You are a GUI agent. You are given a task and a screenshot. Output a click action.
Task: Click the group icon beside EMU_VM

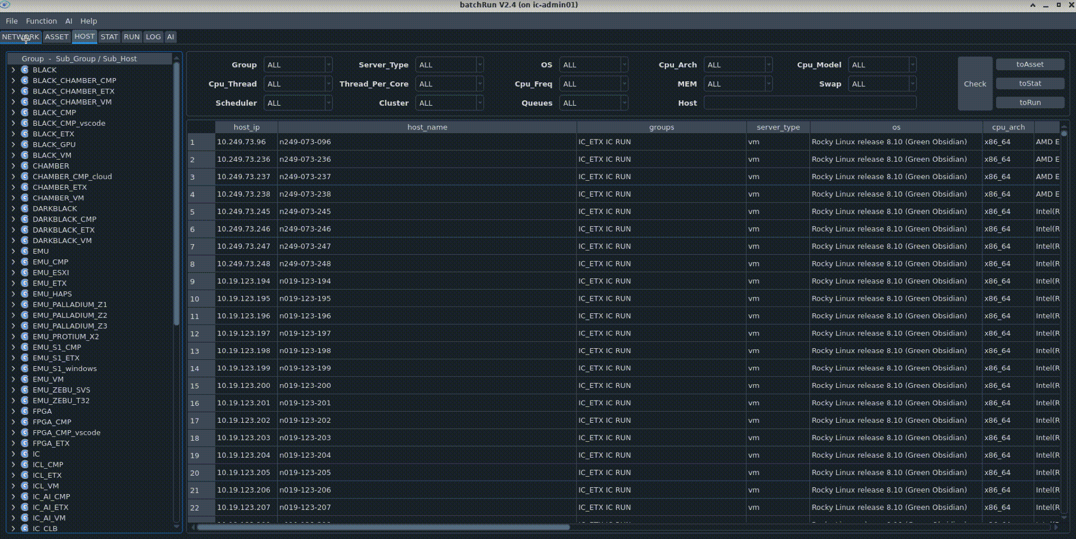click(24, 379)
